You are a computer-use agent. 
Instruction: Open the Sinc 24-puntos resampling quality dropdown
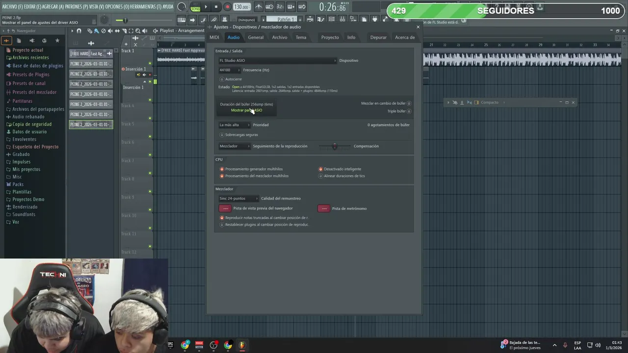238,199
